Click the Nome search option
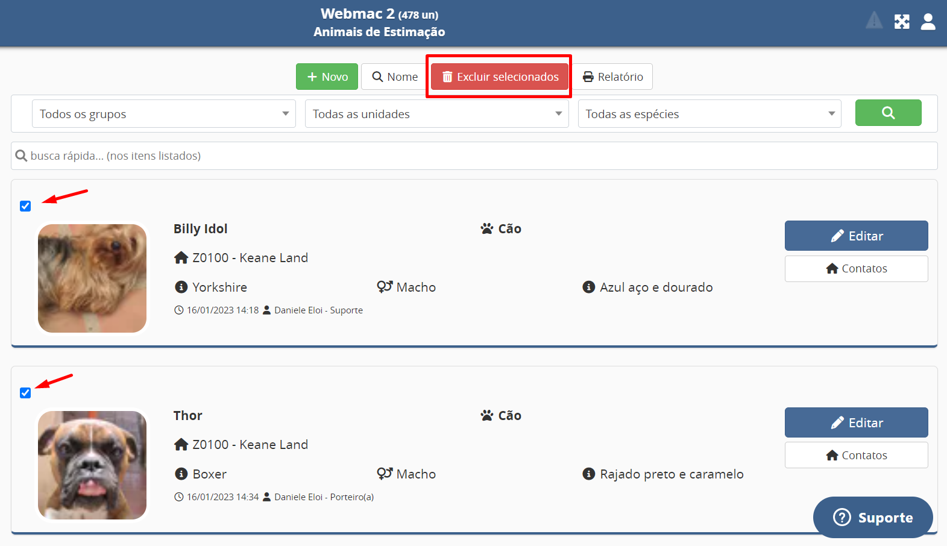This screenshot has height=546, width=947. (x=395, y=77)
